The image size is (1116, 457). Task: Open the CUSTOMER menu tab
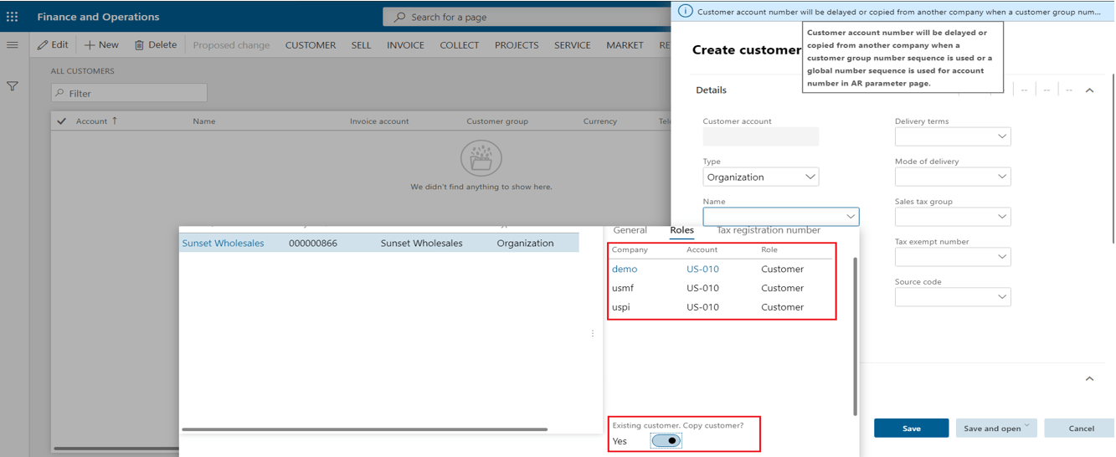coord(310,45)
